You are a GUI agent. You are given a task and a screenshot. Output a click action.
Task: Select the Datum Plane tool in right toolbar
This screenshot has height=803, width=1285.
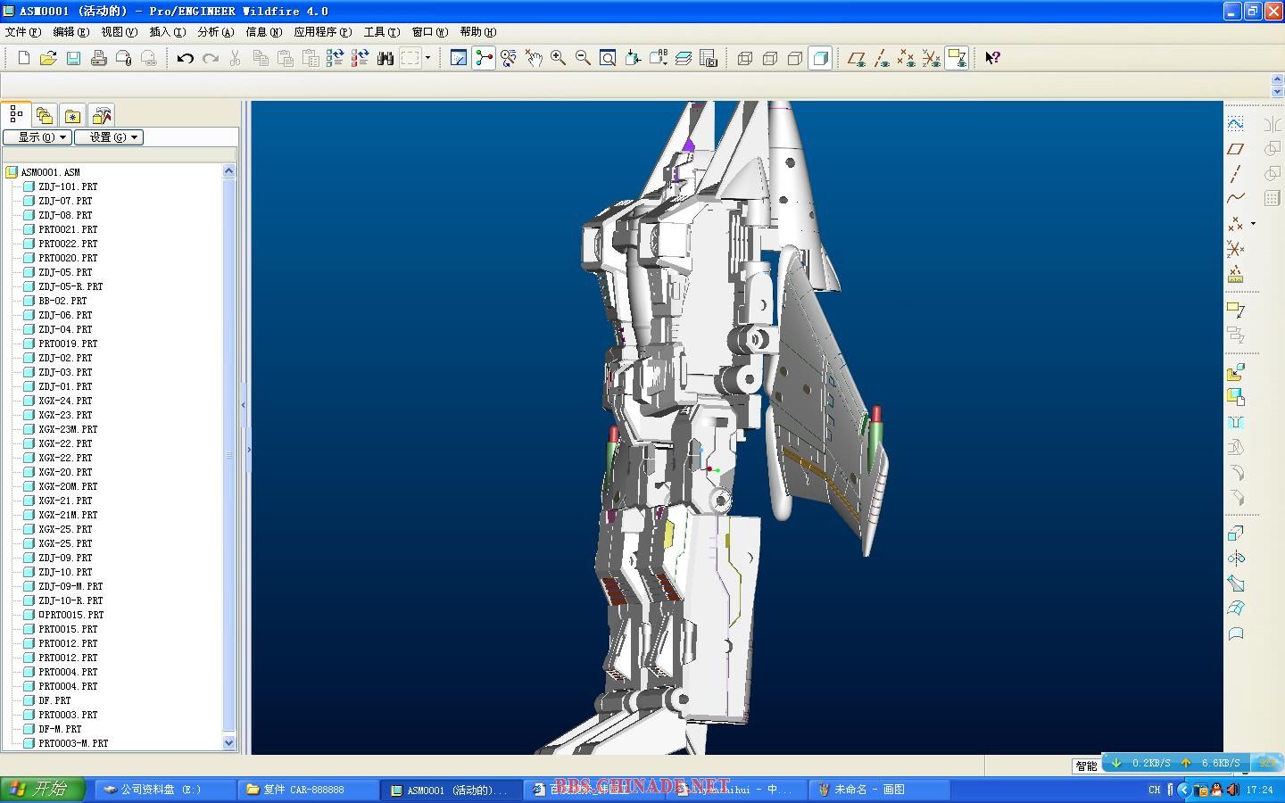click(1236, 148)
